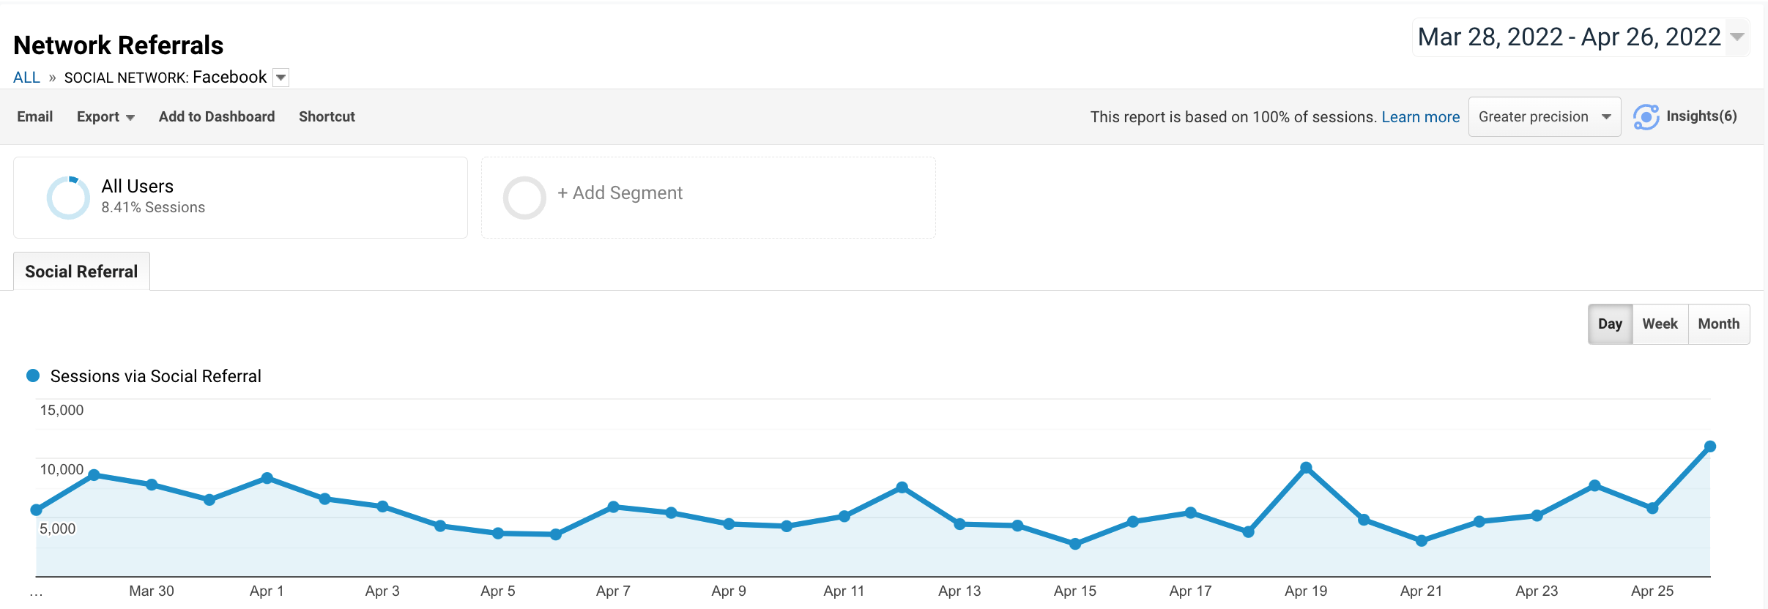Select the Social Referral tab
This screenshot has width=1768, height=609.
tap(81, 272)
